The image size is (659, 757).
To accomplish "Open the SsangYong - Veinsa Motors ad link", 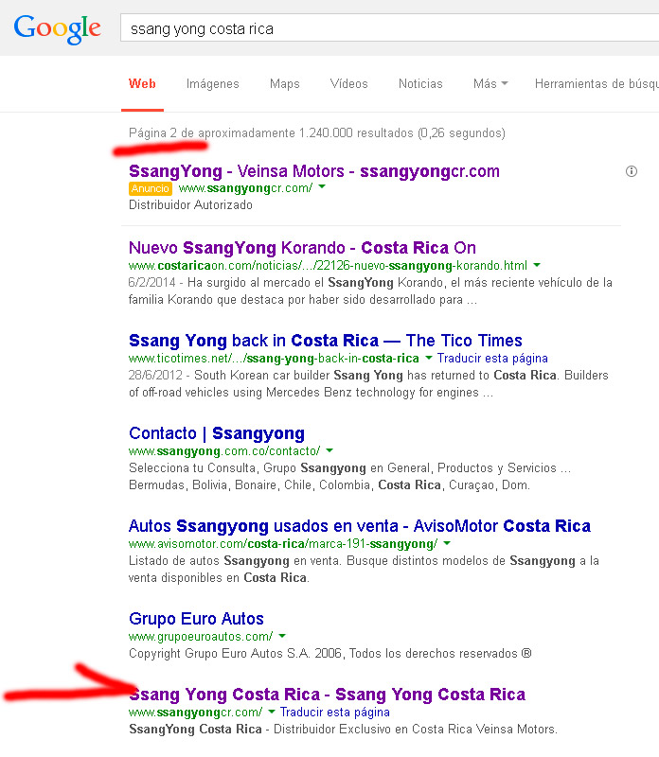I will point(314,171).
